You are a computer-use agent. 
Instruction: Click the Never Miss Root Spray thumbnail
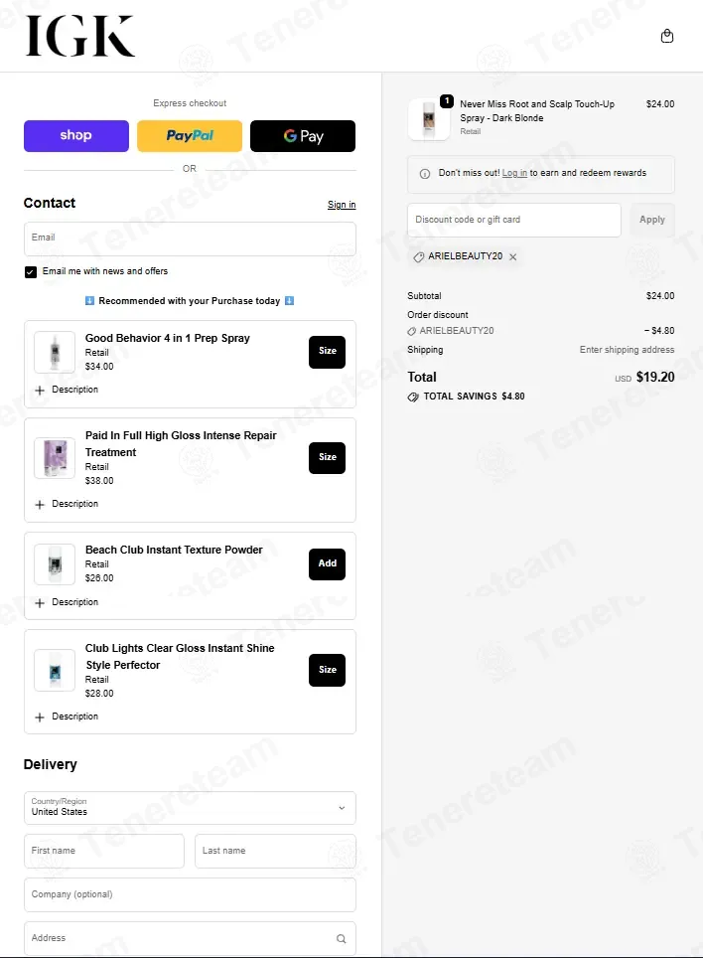pos(429,119)
